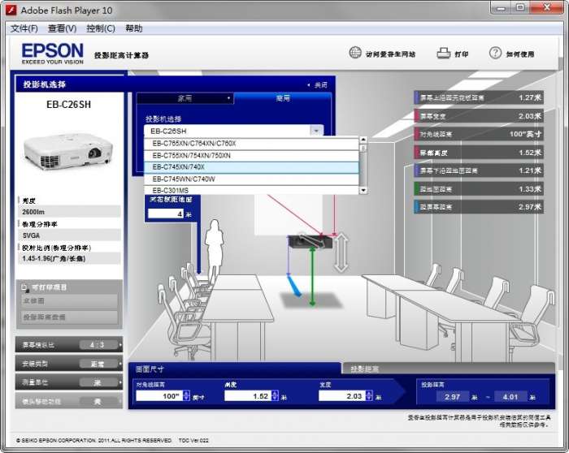Screen dimensions: 569x453
Task: Click the 打印 print link
Action: [x=462, y=54]
